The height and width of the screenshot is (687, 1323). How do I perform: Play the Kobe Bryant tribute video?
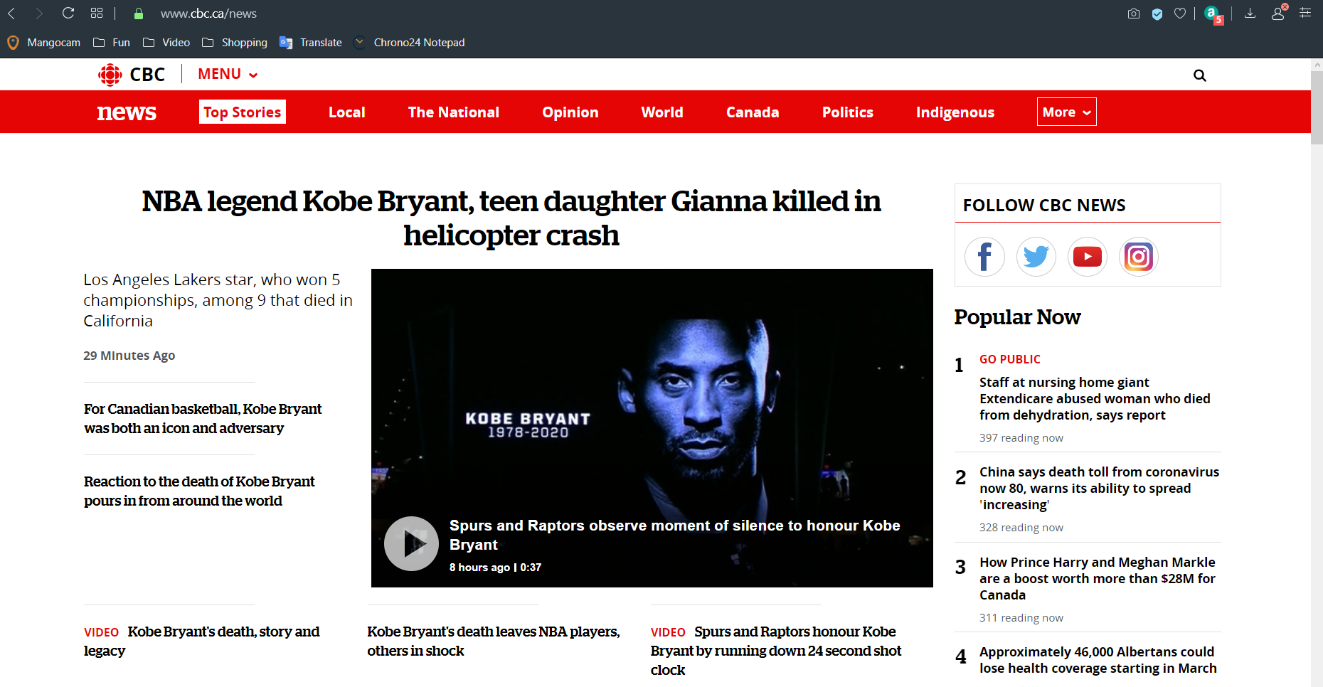(x=411, y=544)
